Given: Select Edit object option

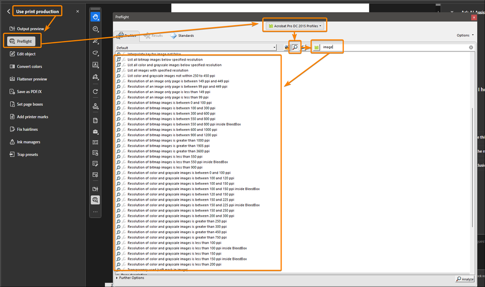Looking at the screenshot, I should [x=23, y=54].
